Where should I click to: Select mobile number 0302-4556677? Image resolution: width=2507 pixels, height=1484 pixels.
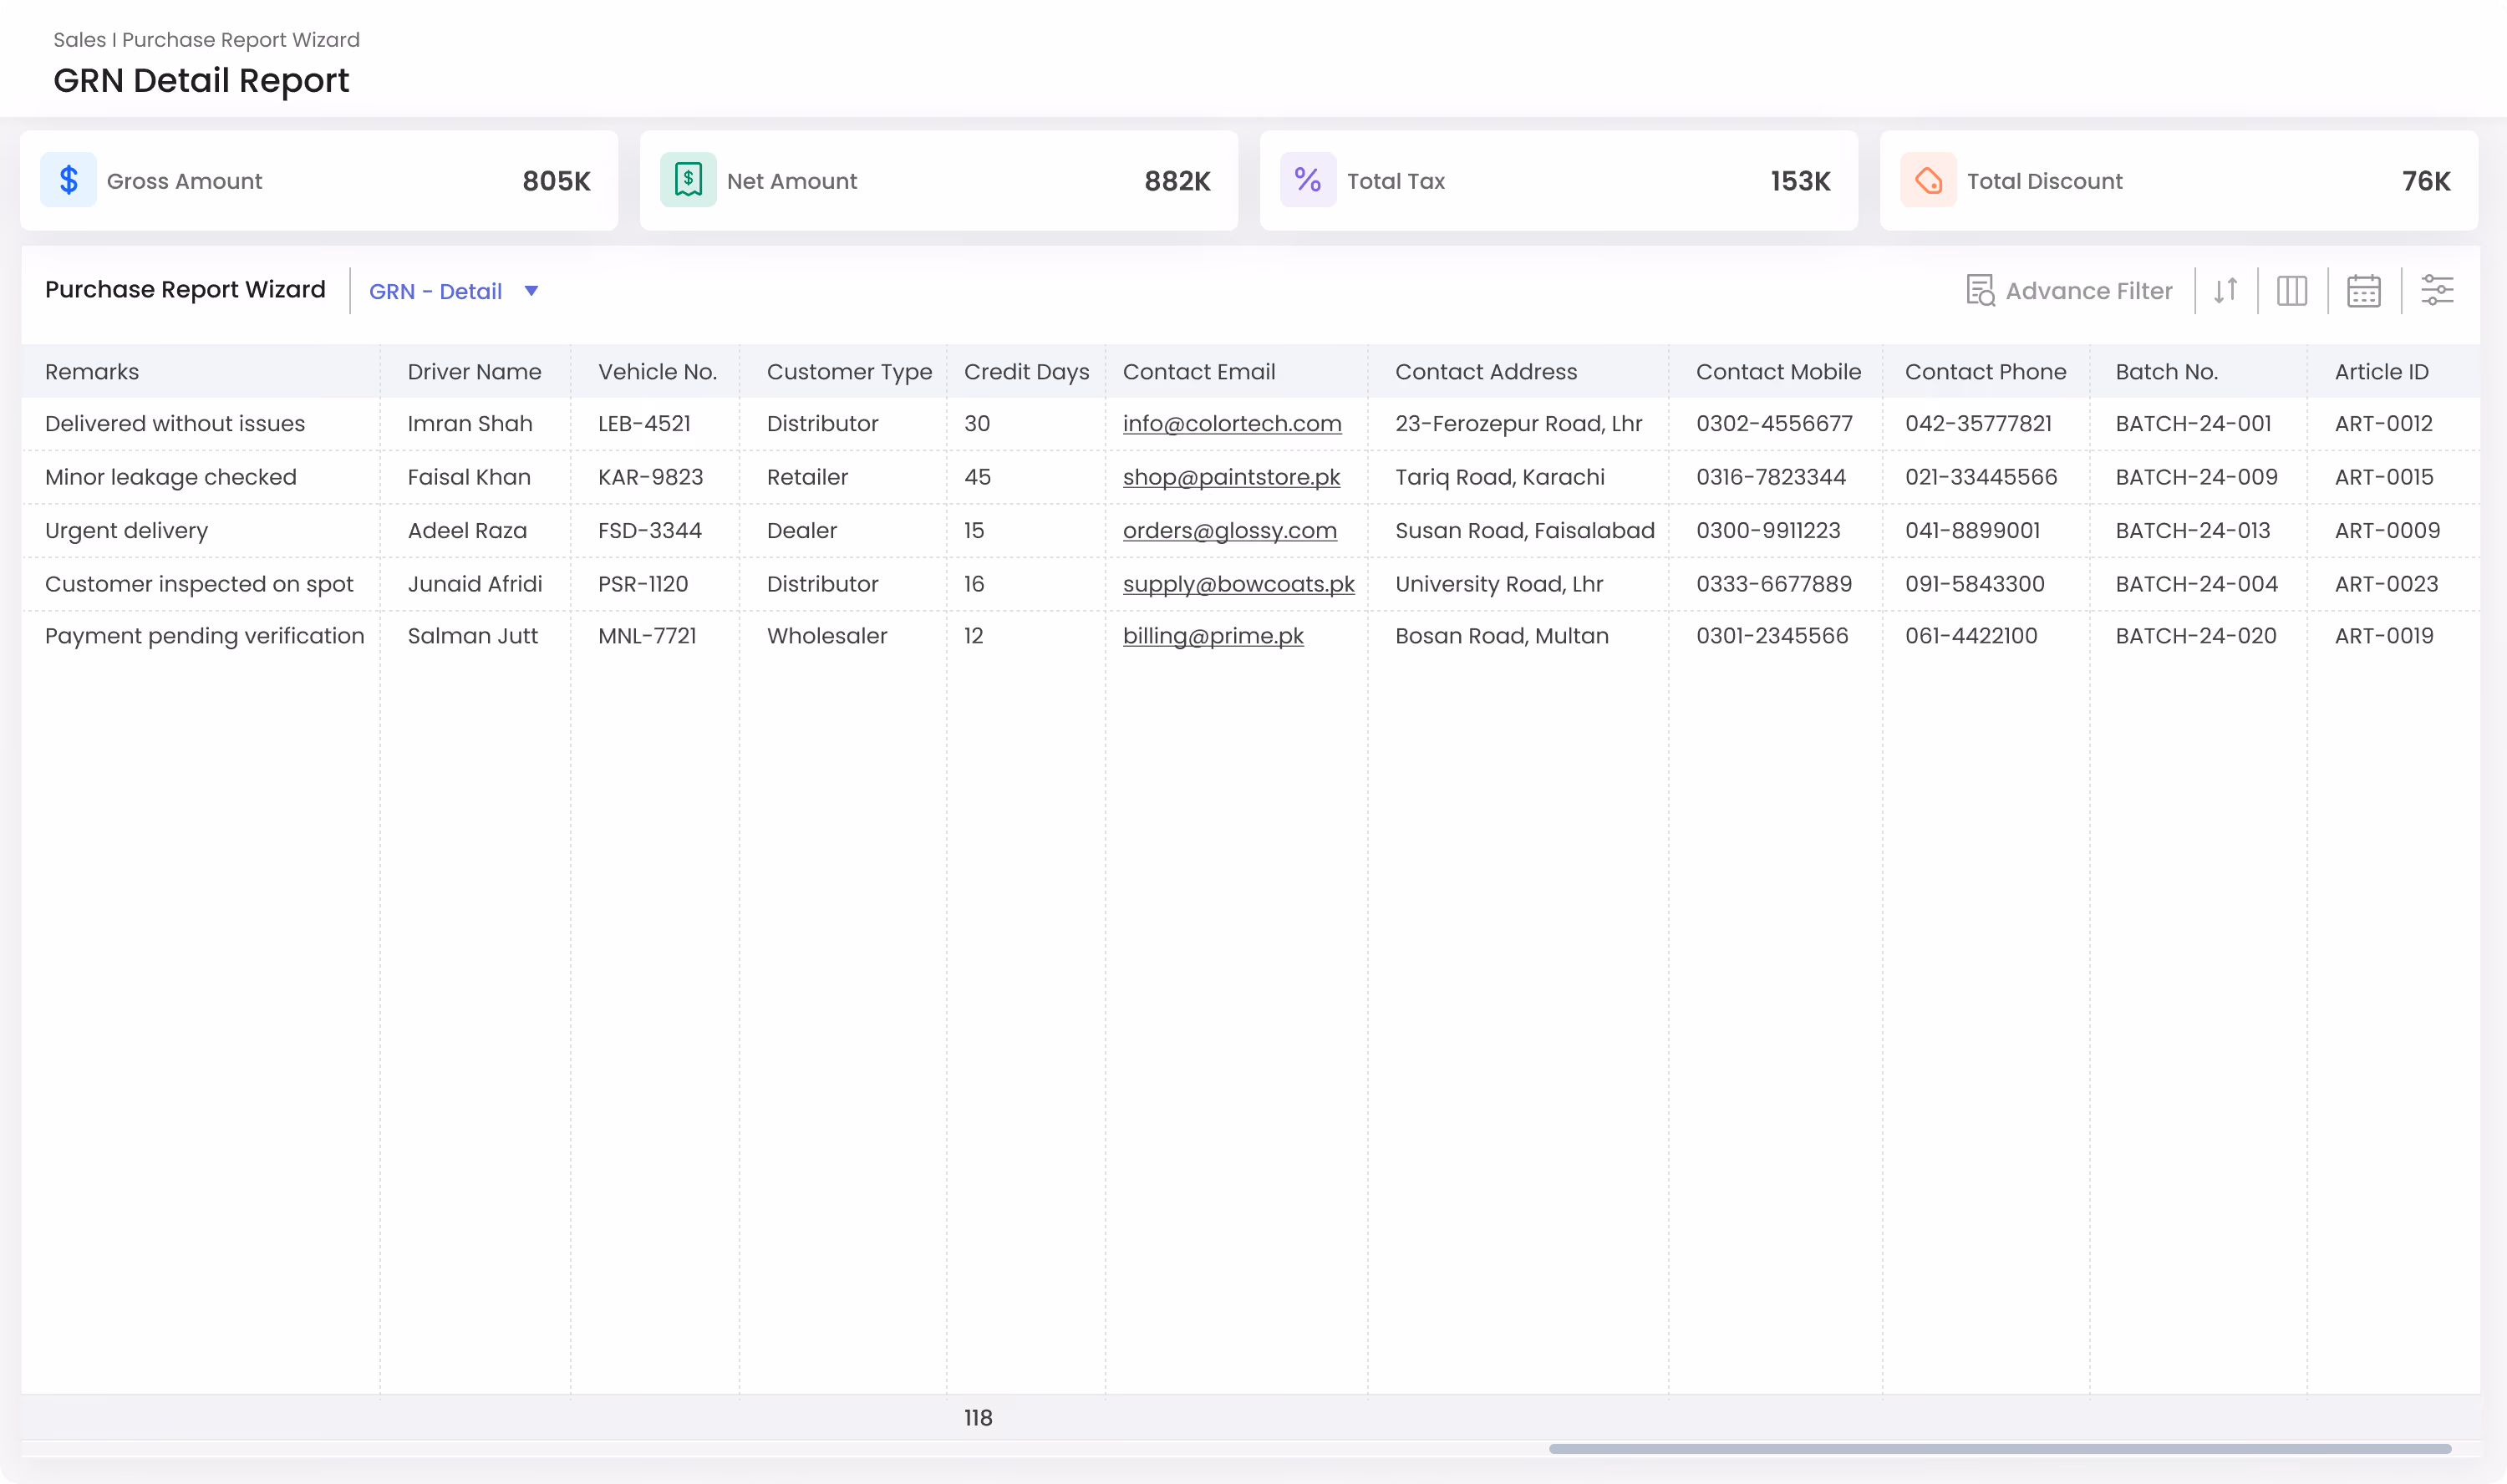pos(1774,423)
